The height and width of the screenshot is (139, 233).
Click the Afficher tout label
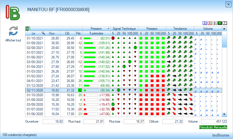click(13, 40)
